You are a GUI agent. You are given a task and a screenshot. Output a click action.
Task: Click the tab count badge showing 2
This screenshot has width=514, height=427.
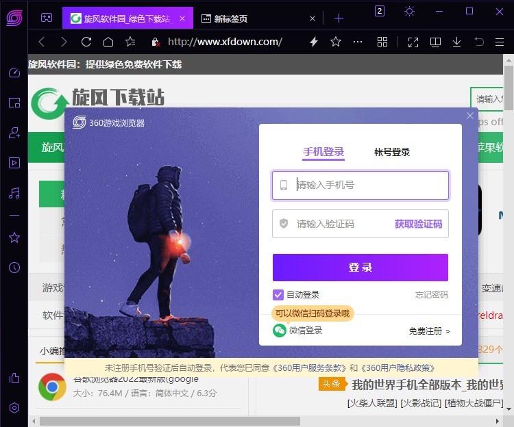379,12
